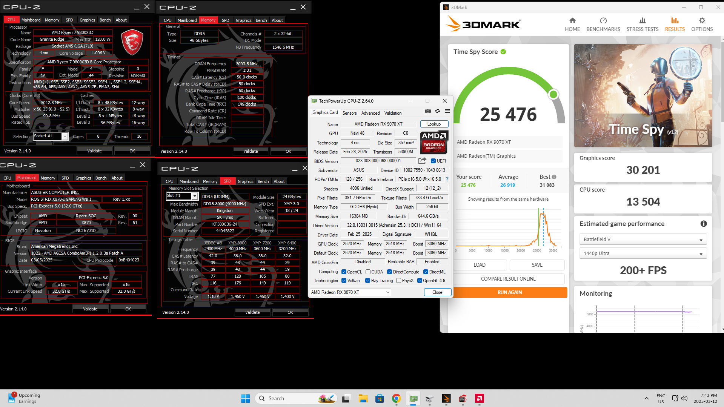Open Windows Start menu
This screenshot has width=724, height=407.
[245, 398]
